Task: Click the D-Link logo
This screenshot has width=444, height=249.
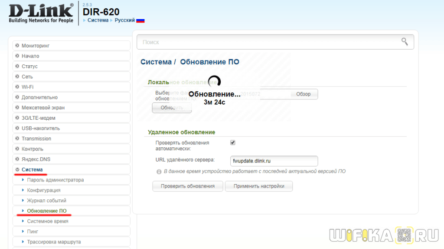Action: (x=41, y=13)
